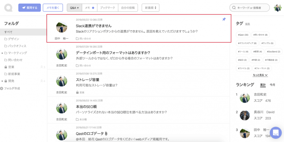Viewport: 284px width, 142px height.
Task: Switch to the メモ tab
Action: [90, 8]
